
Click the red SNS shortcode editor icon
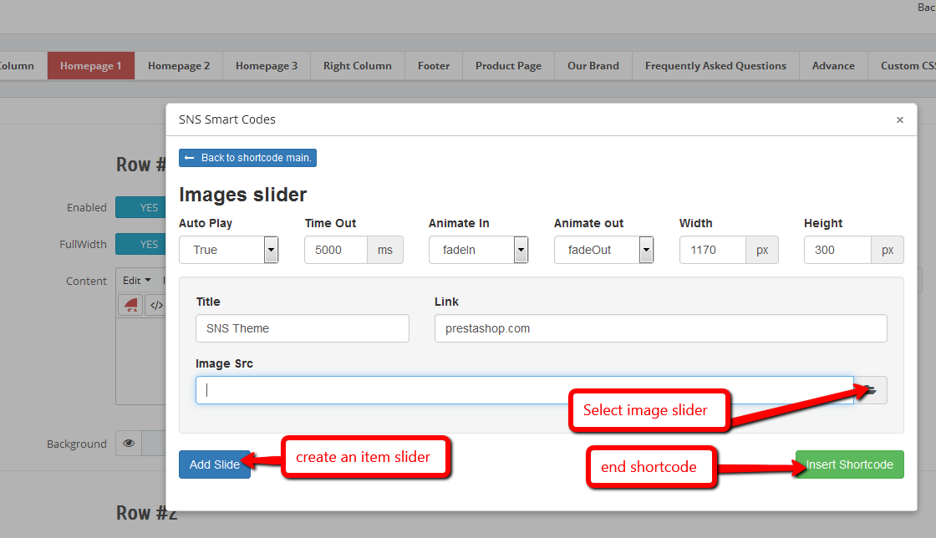pos(131,305)
